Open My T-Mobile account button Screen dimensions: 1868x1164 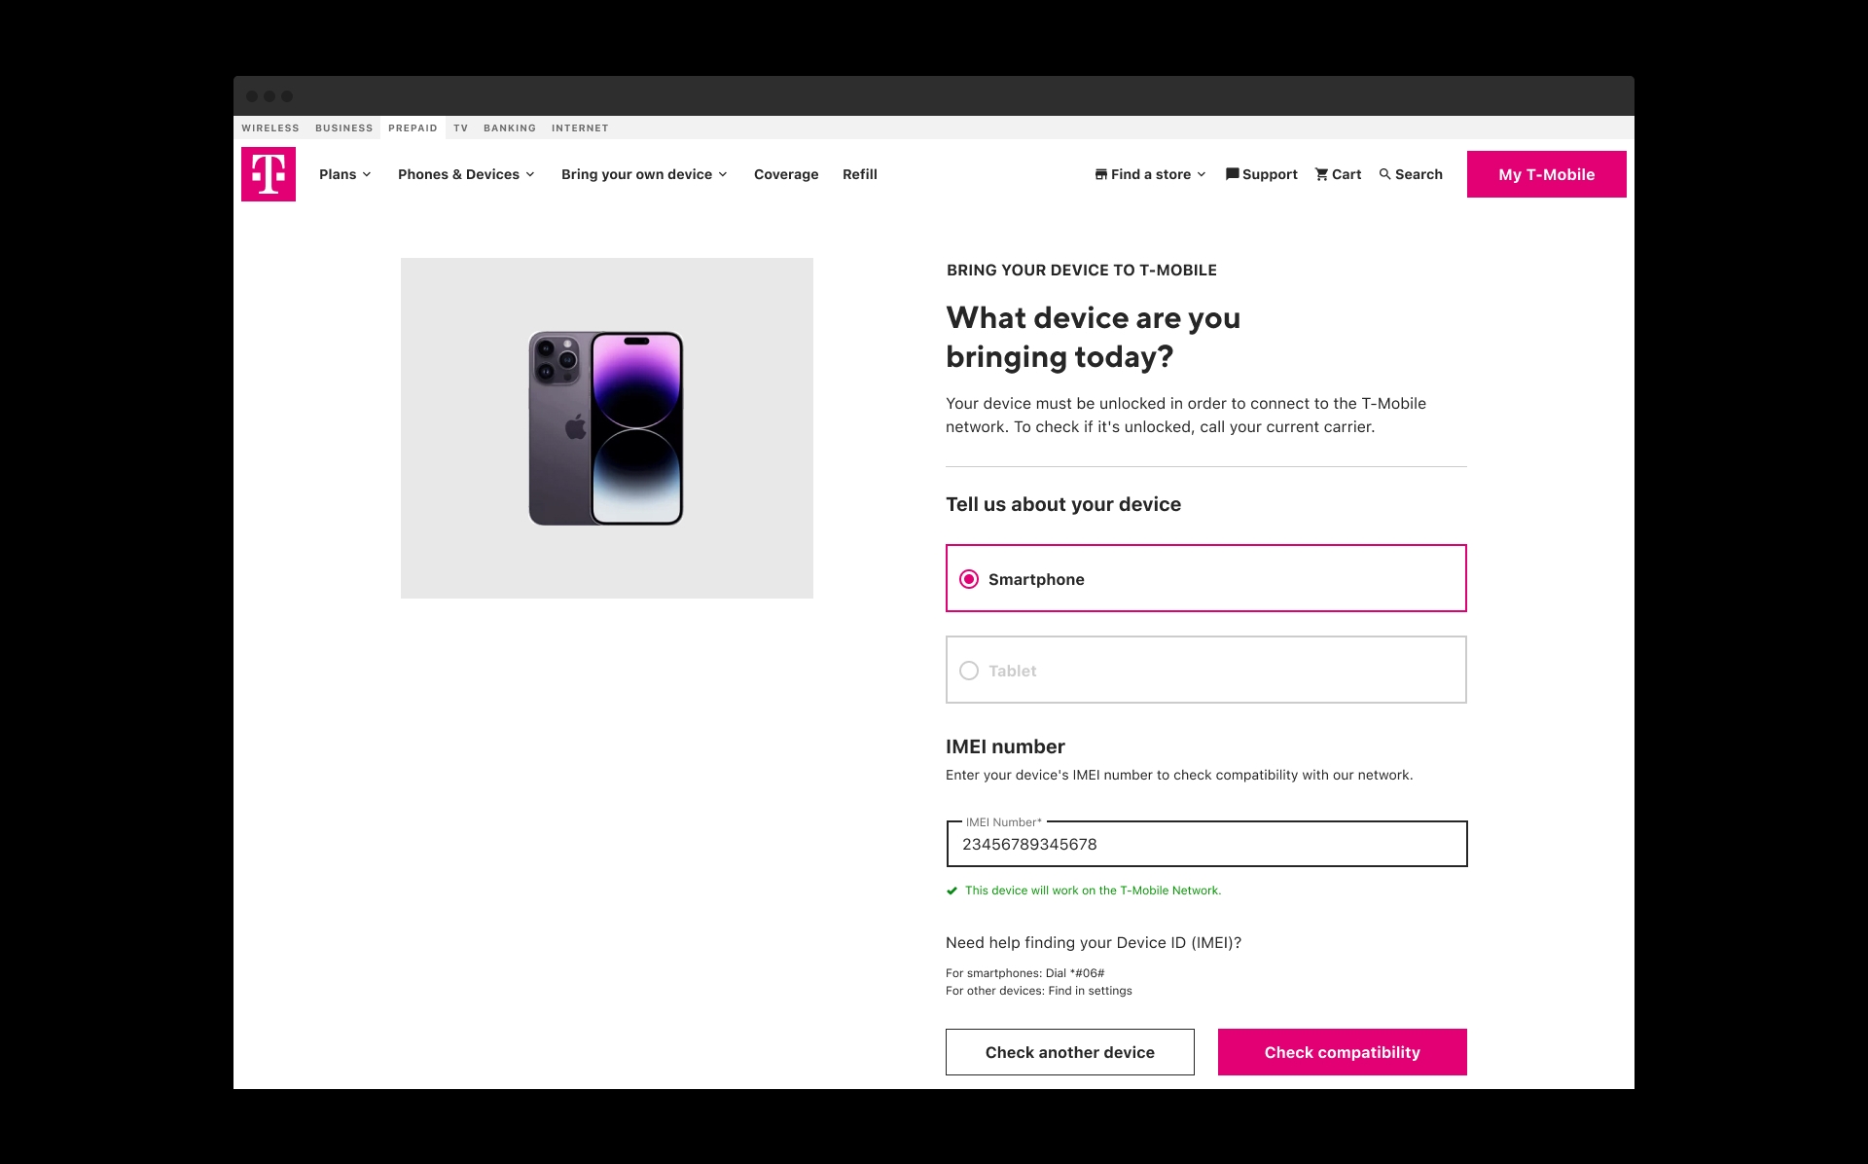1546,174
